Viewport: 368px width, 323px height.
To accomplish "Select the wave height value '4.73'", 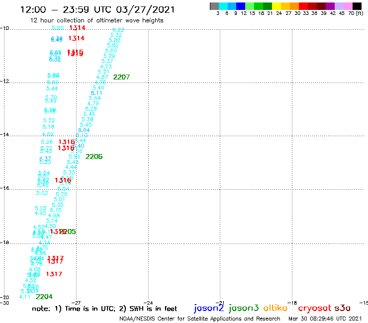I will click(106, 67).
